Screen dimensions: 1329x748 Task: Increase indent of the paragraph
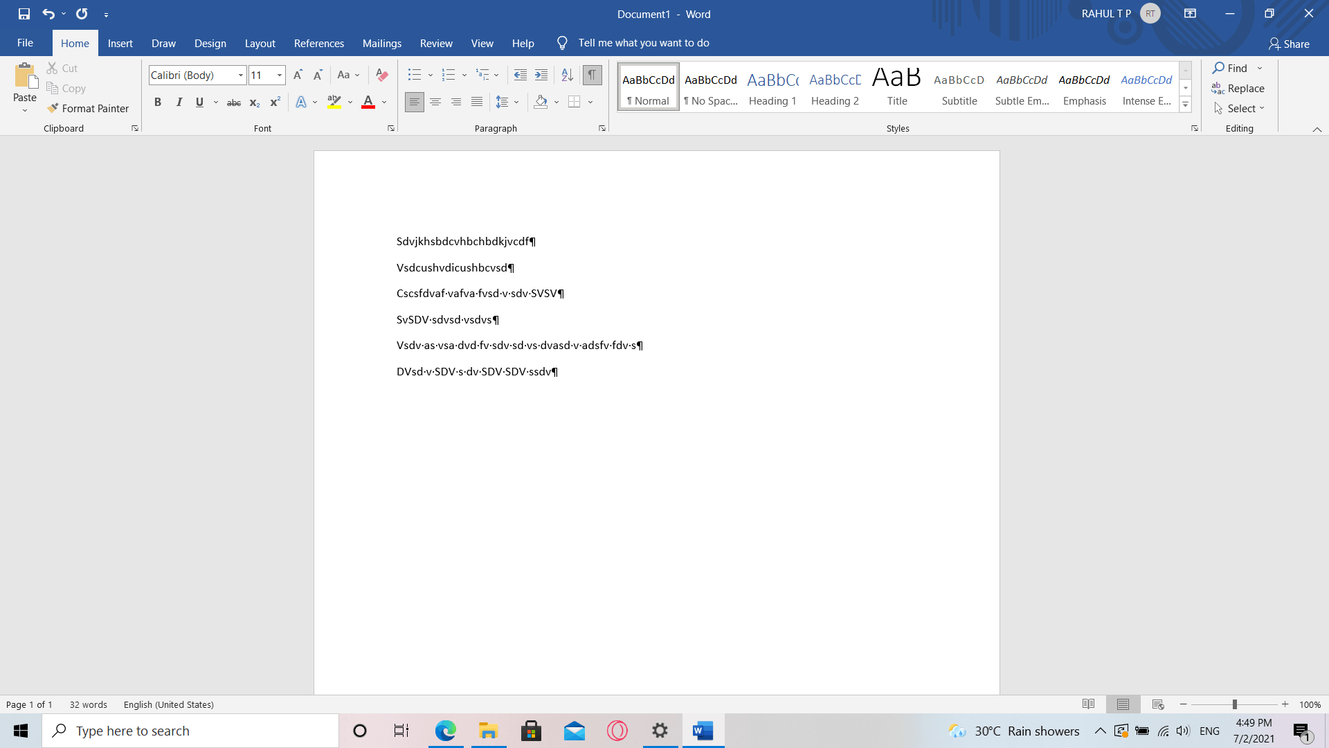(x=541, y=75)
